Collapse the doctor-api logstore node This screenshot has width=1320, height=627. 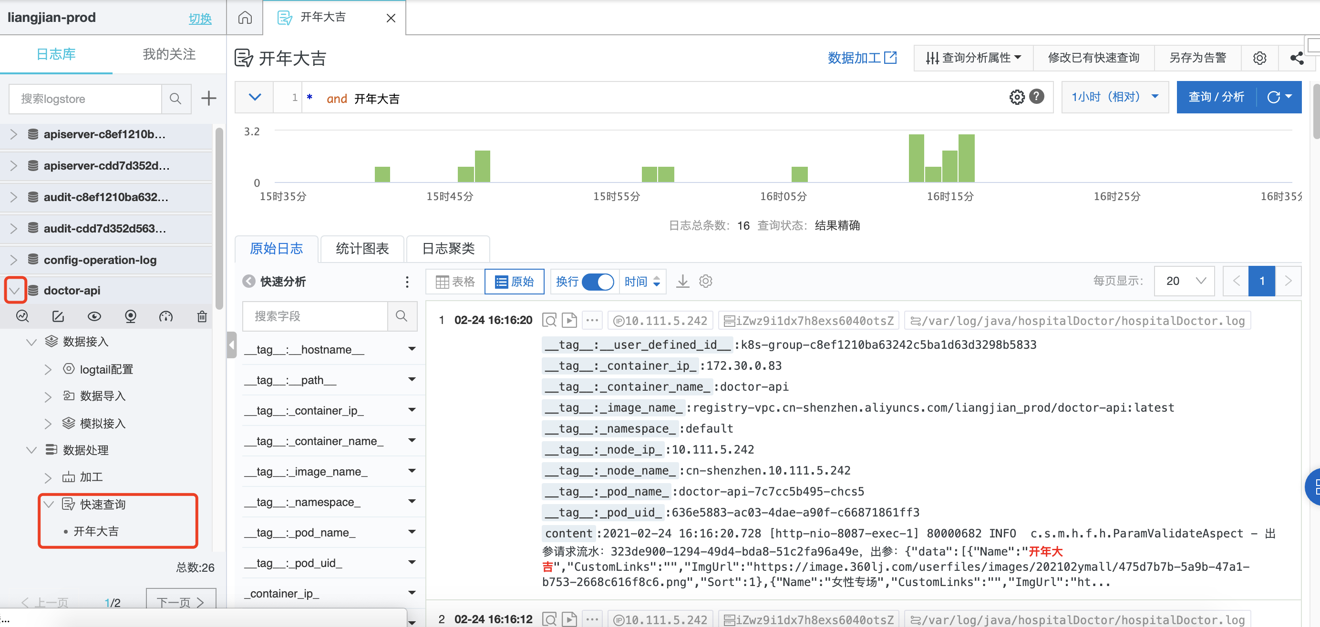coord(15,290)
